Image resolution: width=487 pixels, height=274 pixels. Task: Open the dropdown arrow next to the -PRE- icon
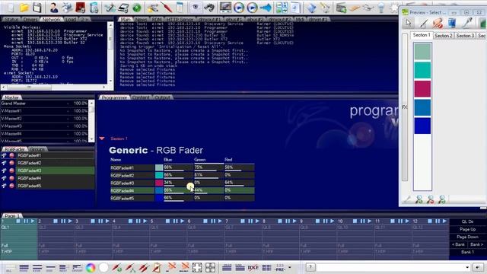(x=290, y=267)
